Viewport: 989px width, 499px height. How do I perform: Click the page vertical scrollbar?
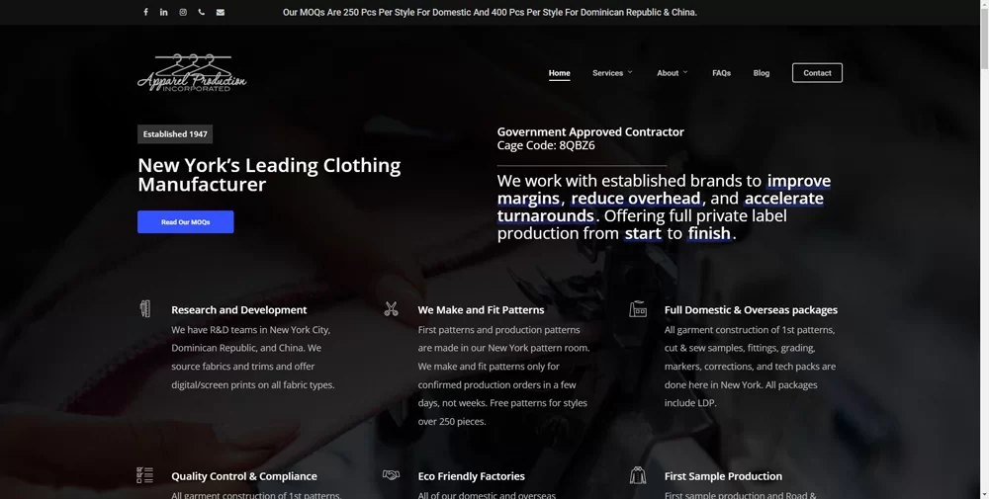point(984,249)
